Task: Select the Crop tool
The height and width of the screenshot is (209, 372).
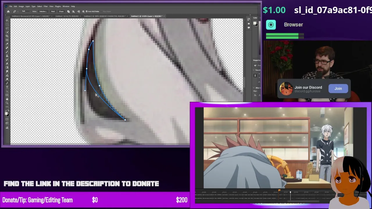Action: pos(7,36)
